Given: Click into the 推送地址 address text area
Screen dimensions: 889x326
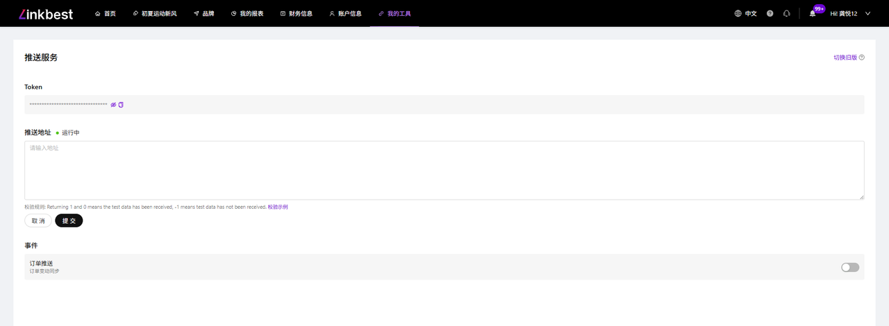Looking at the screenshot, I should coord(444,170).
